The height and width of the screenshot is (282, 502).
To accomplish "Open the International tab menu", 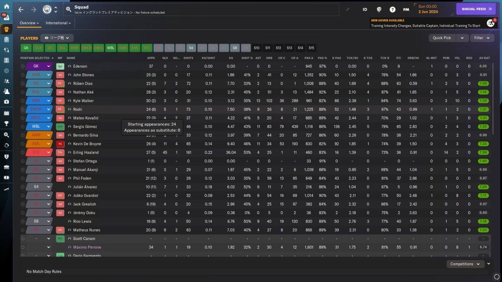I will click(x=58, y=23).
